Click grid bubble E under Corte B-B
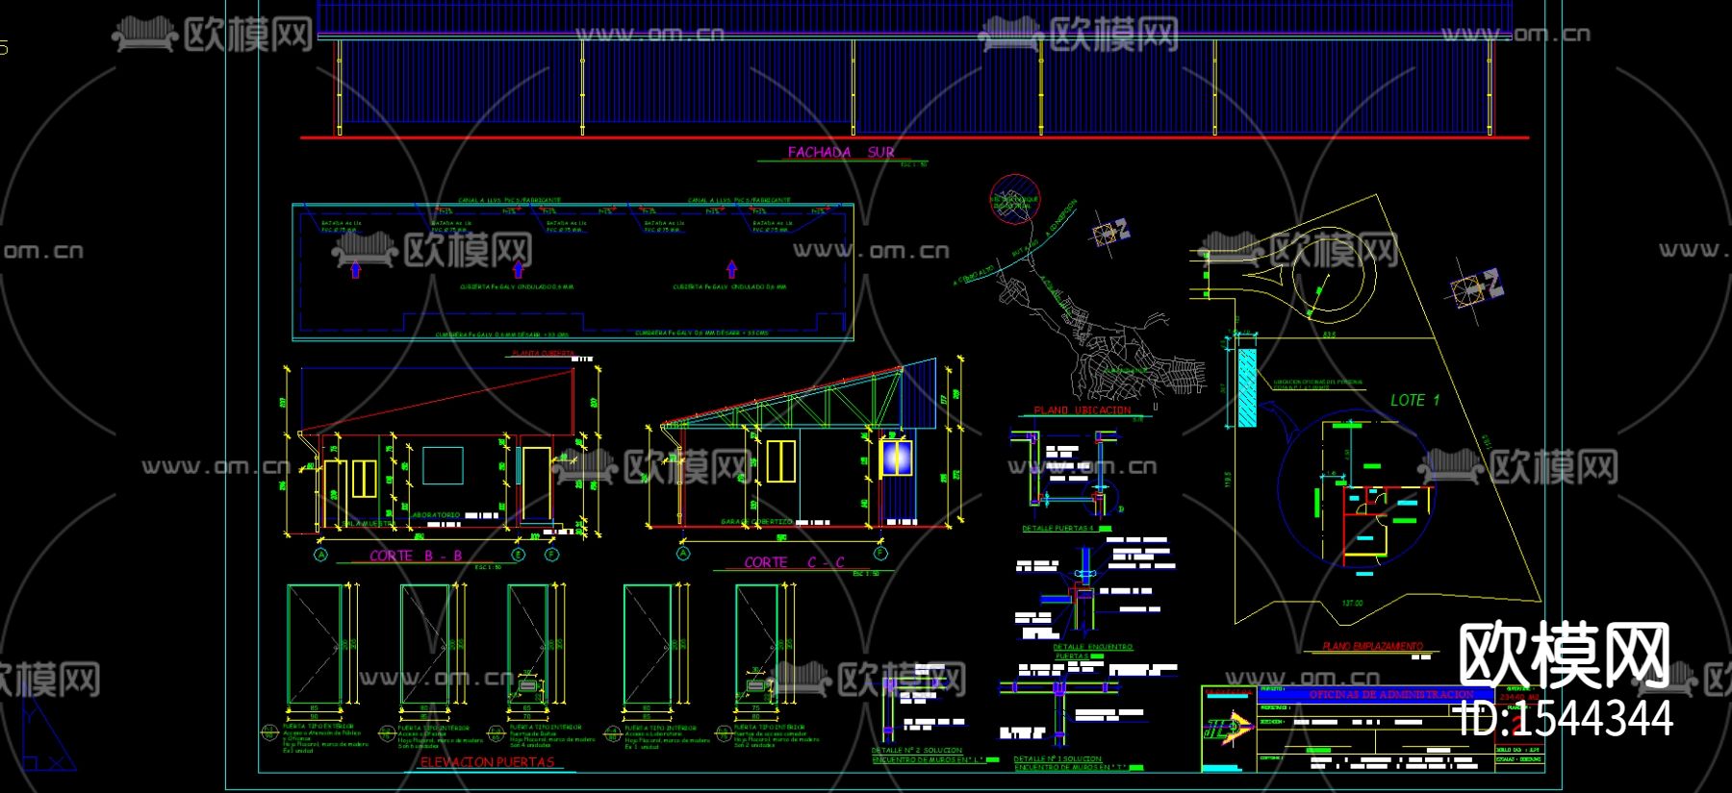 pyautogui.click(x=519, y=555)
